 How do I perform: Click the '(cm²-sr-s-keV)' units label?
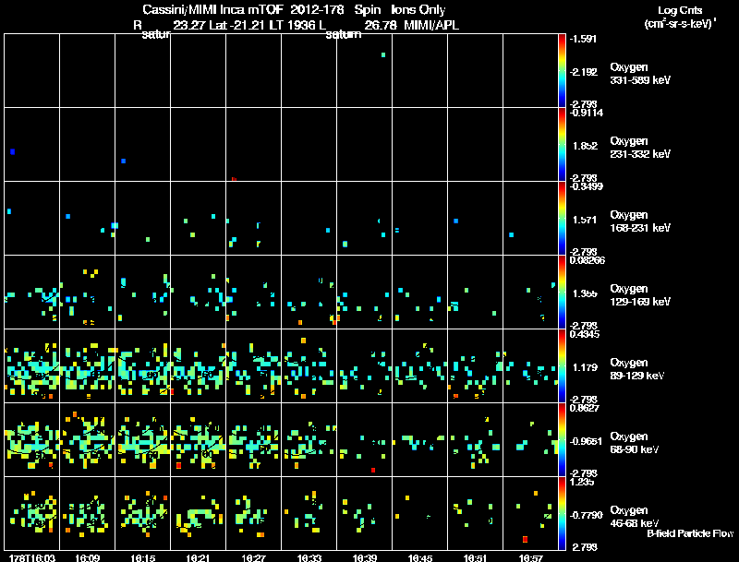(x=680, y=24)
